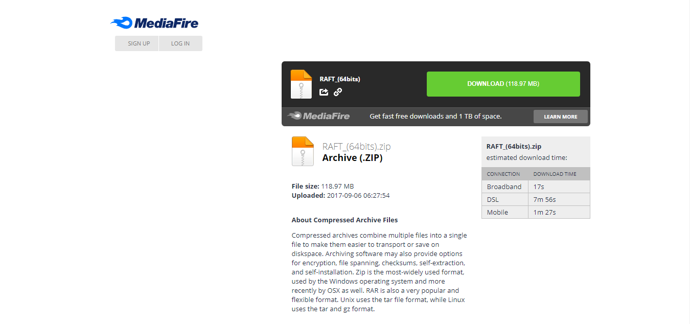690x324 pixels.
Task: Open the LOG IN button
Action: point(180,43)
